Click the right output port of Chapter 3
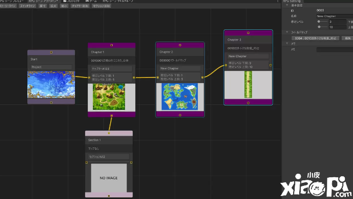353x199 pixels. tap(271, 65)
